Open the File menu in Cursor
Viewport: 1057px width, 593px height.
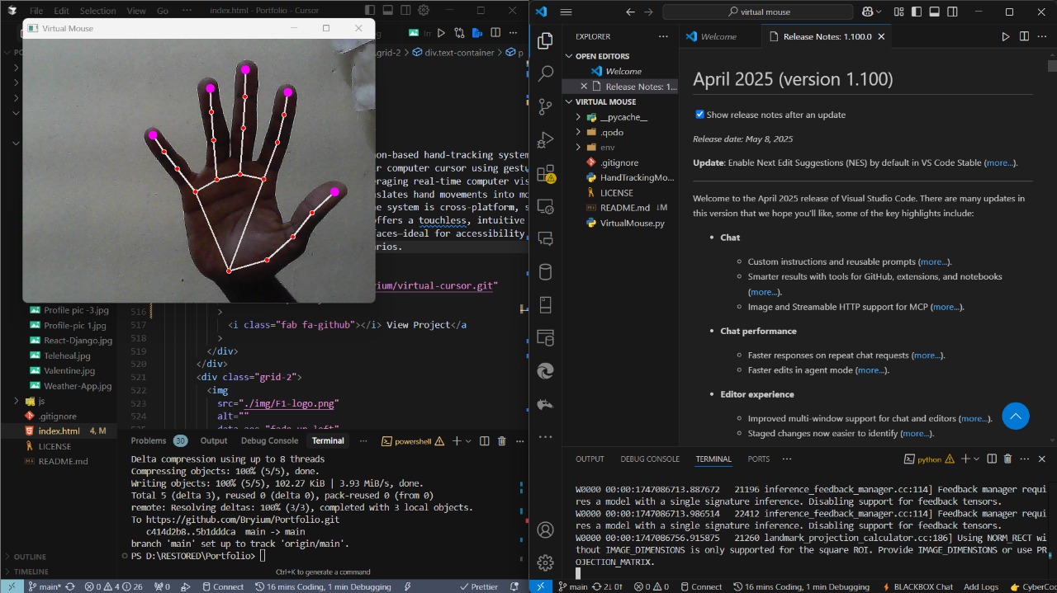click(x=36, y=11)
